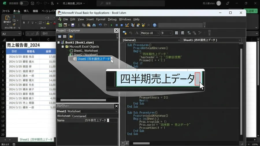Open the VBA File menu
The image size is (260, 146).
(66, 19)
